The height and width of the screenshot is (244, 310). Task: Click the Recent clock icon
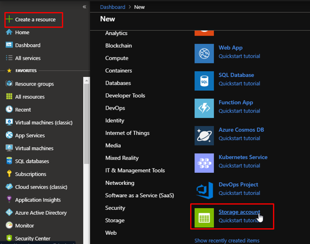point(9,109)
